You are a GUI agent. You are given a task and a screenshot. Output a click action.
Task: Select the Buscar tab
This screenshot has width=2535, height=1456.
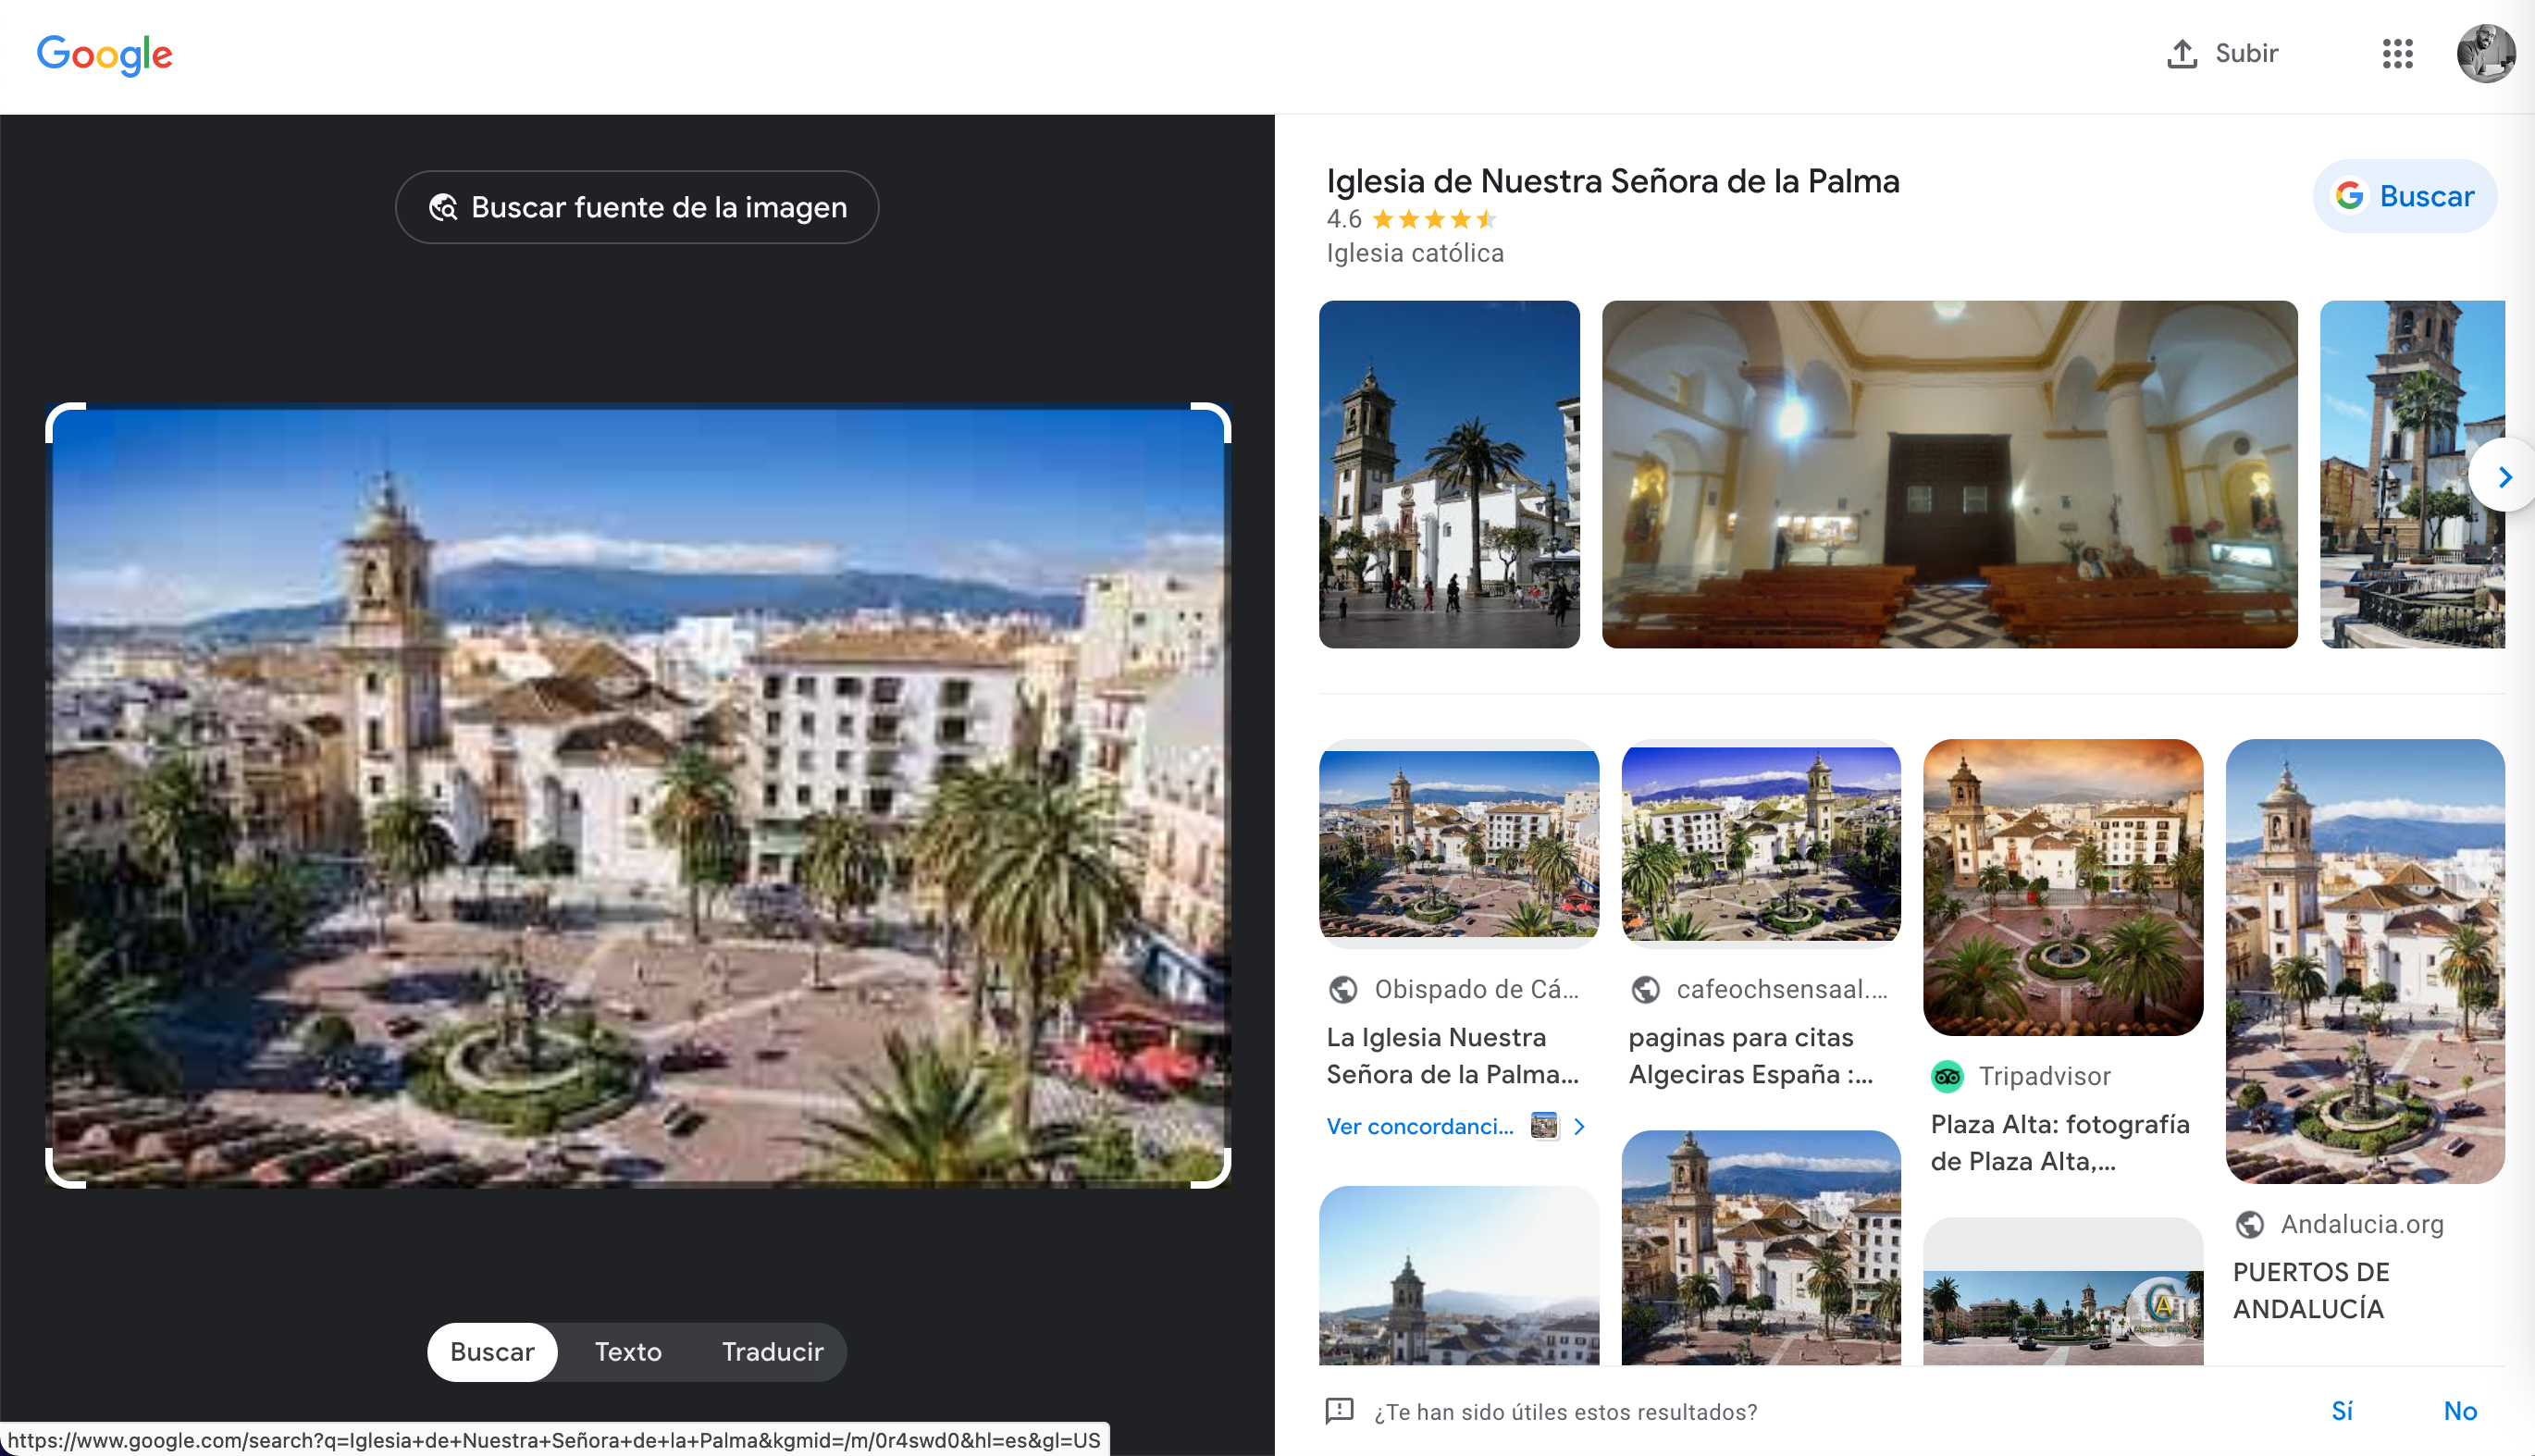(x=491, y=1351)
